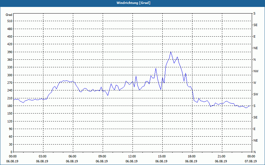
Task: Select the Grad axis unit label
Action: pyautogui.click(x=9, y=15)
